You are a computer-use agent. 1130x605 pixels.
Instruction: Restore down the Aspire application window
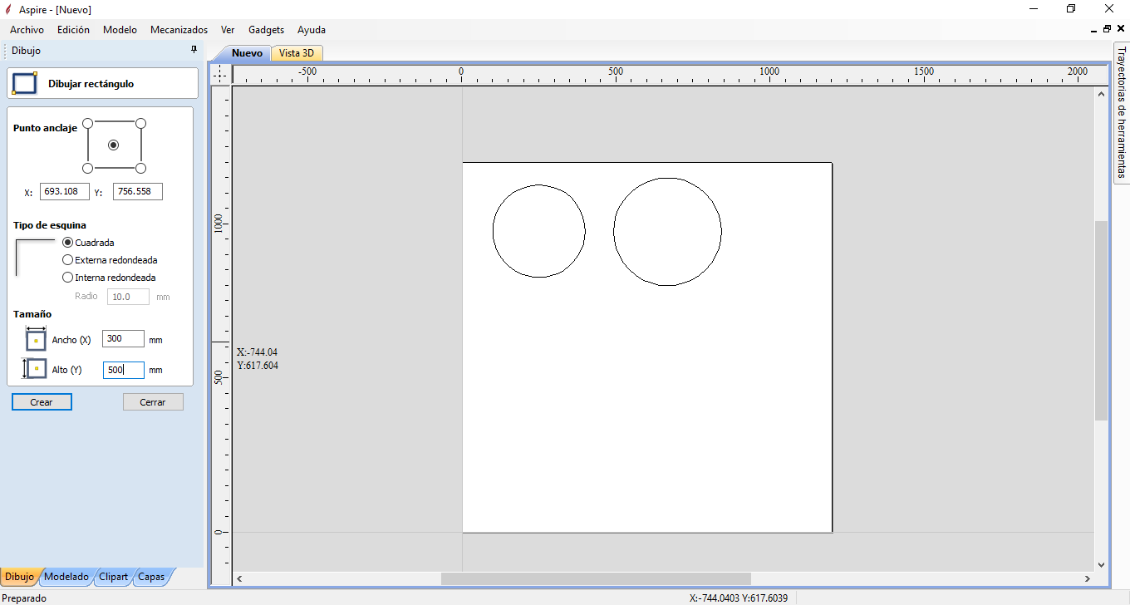(x=1071, y=9)
